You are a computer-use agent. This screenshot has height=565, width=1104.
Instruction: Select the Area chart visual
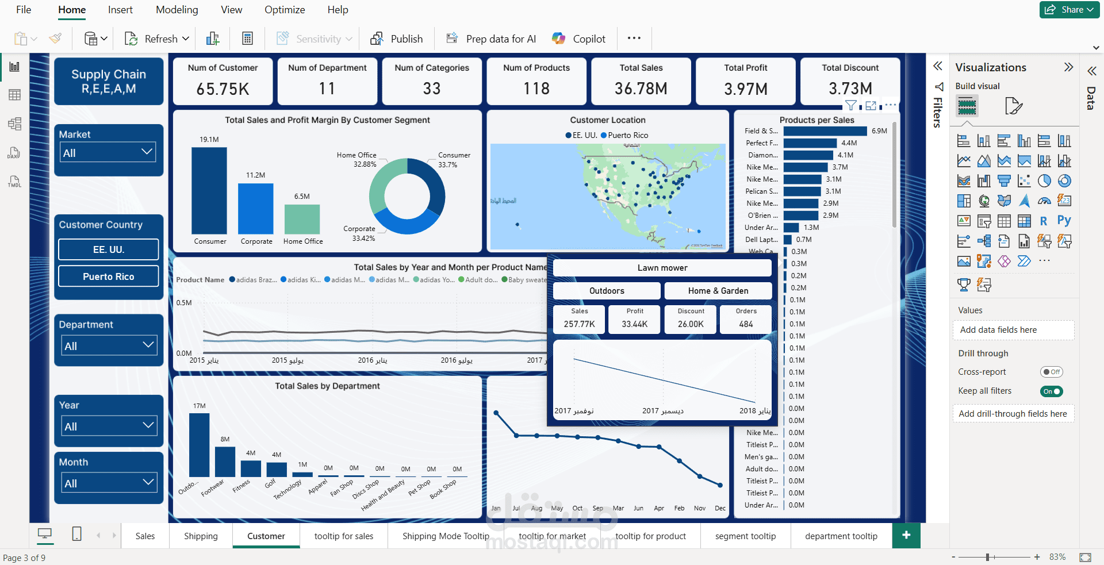coord(984,161)
